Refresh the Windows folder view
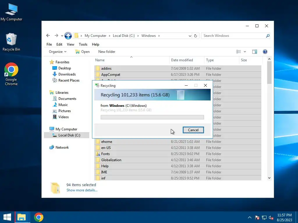298x223 pixels. 196,36
